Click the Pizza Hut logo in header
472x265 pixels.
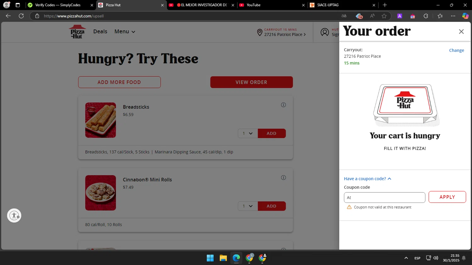77,31
